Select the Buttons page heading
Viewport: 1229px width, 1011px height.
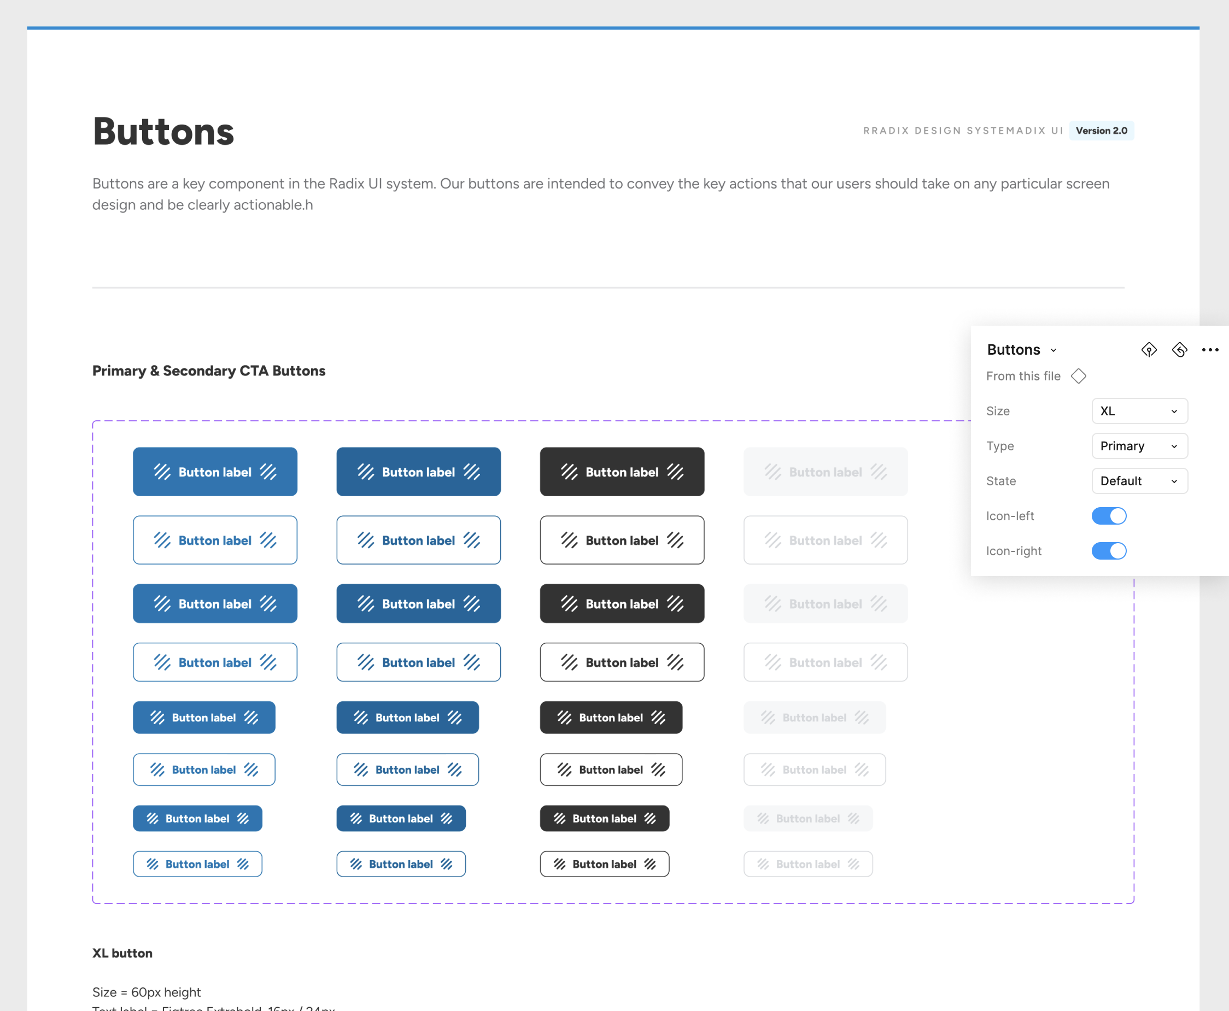pos(163,132)
